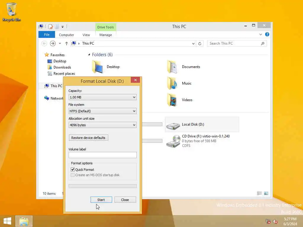Open the Windows Start button
This screenshot has height=227, width=303.
7,221
